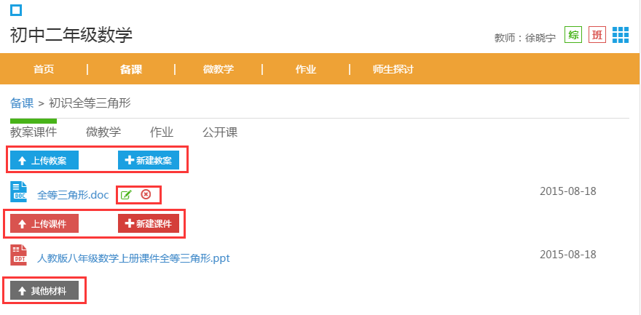
Task: Open the blue grid apps icon
Action: [x=621, y=35]
